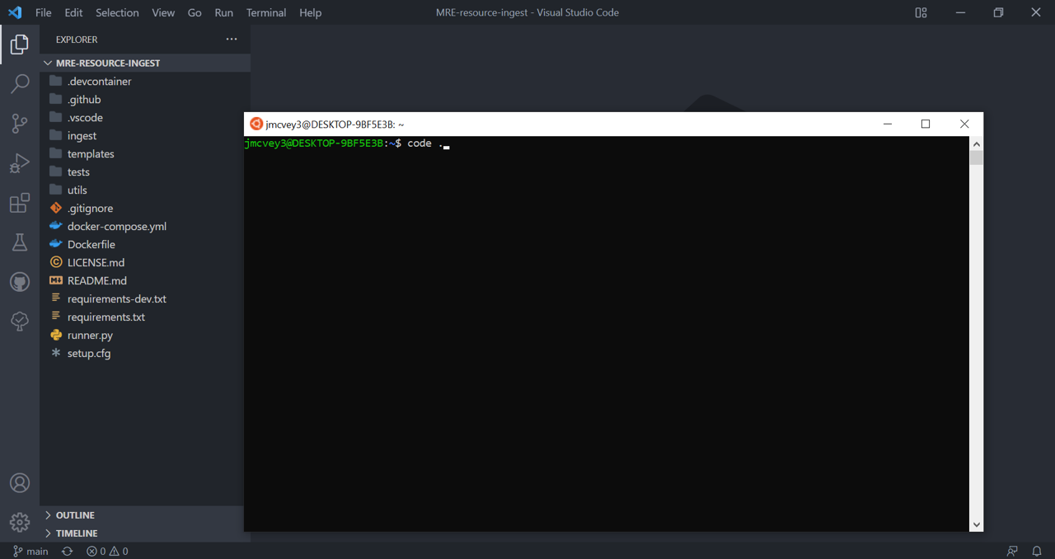Open the Testing flask view
The width and height of the screenshot is (1055, 559).
pos(20,242)
